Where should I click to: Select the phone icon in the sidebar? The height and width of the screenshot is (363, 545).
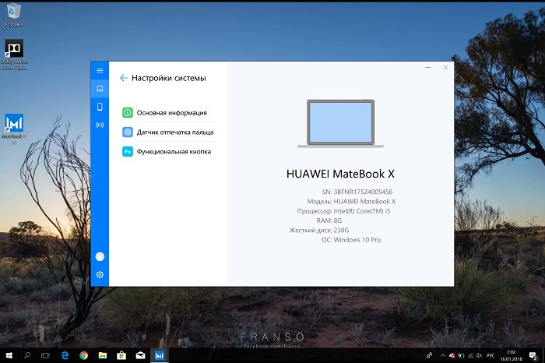[x=100, y=107]
